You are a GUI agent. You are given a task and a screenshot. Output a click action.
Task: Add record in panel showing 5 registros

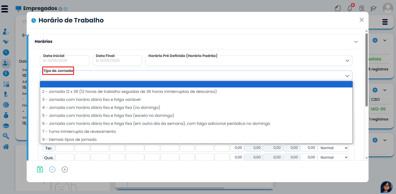375,40
